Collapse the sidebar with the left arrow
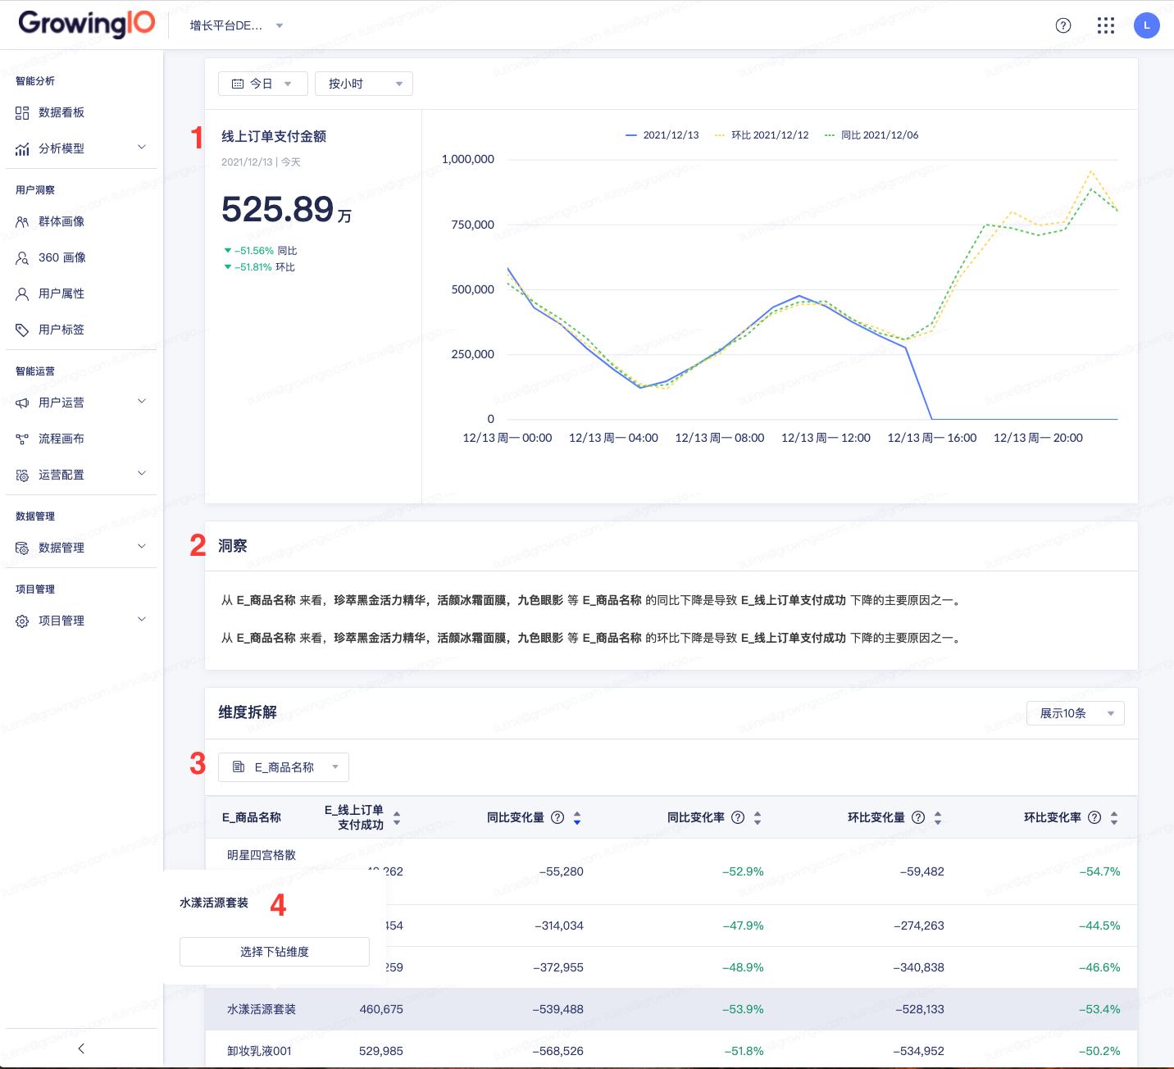The width and height of the screenshot is (1174, 1069). [x=80, y=1049]
